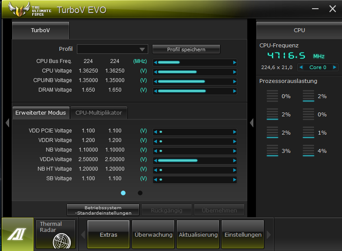This screenshot has height=251, width=342.
Task: Click Rückgängig button
Action: [166, 210]
